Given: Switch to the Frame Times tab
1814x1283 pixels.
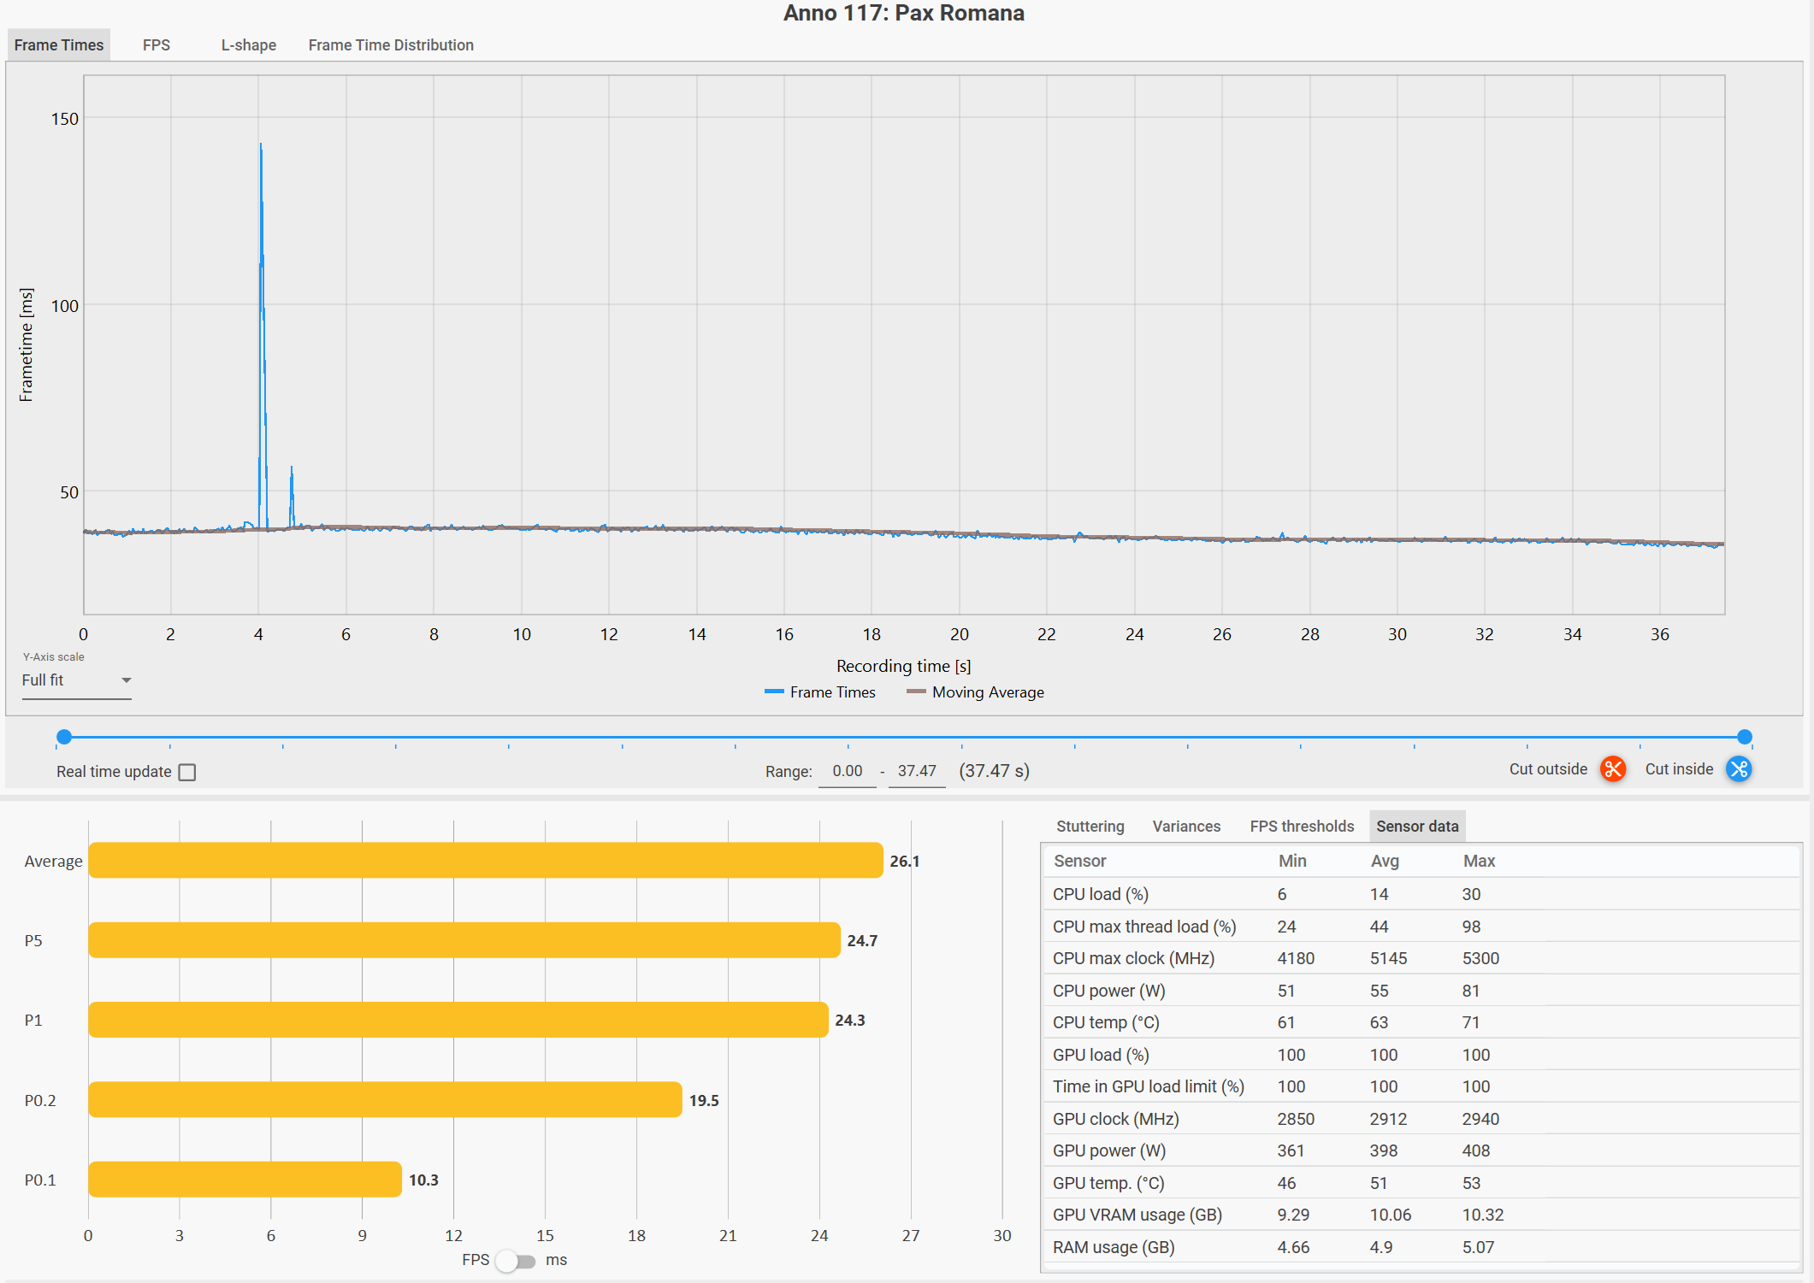Looking at the screenshot, I should [x=59, y=44].
